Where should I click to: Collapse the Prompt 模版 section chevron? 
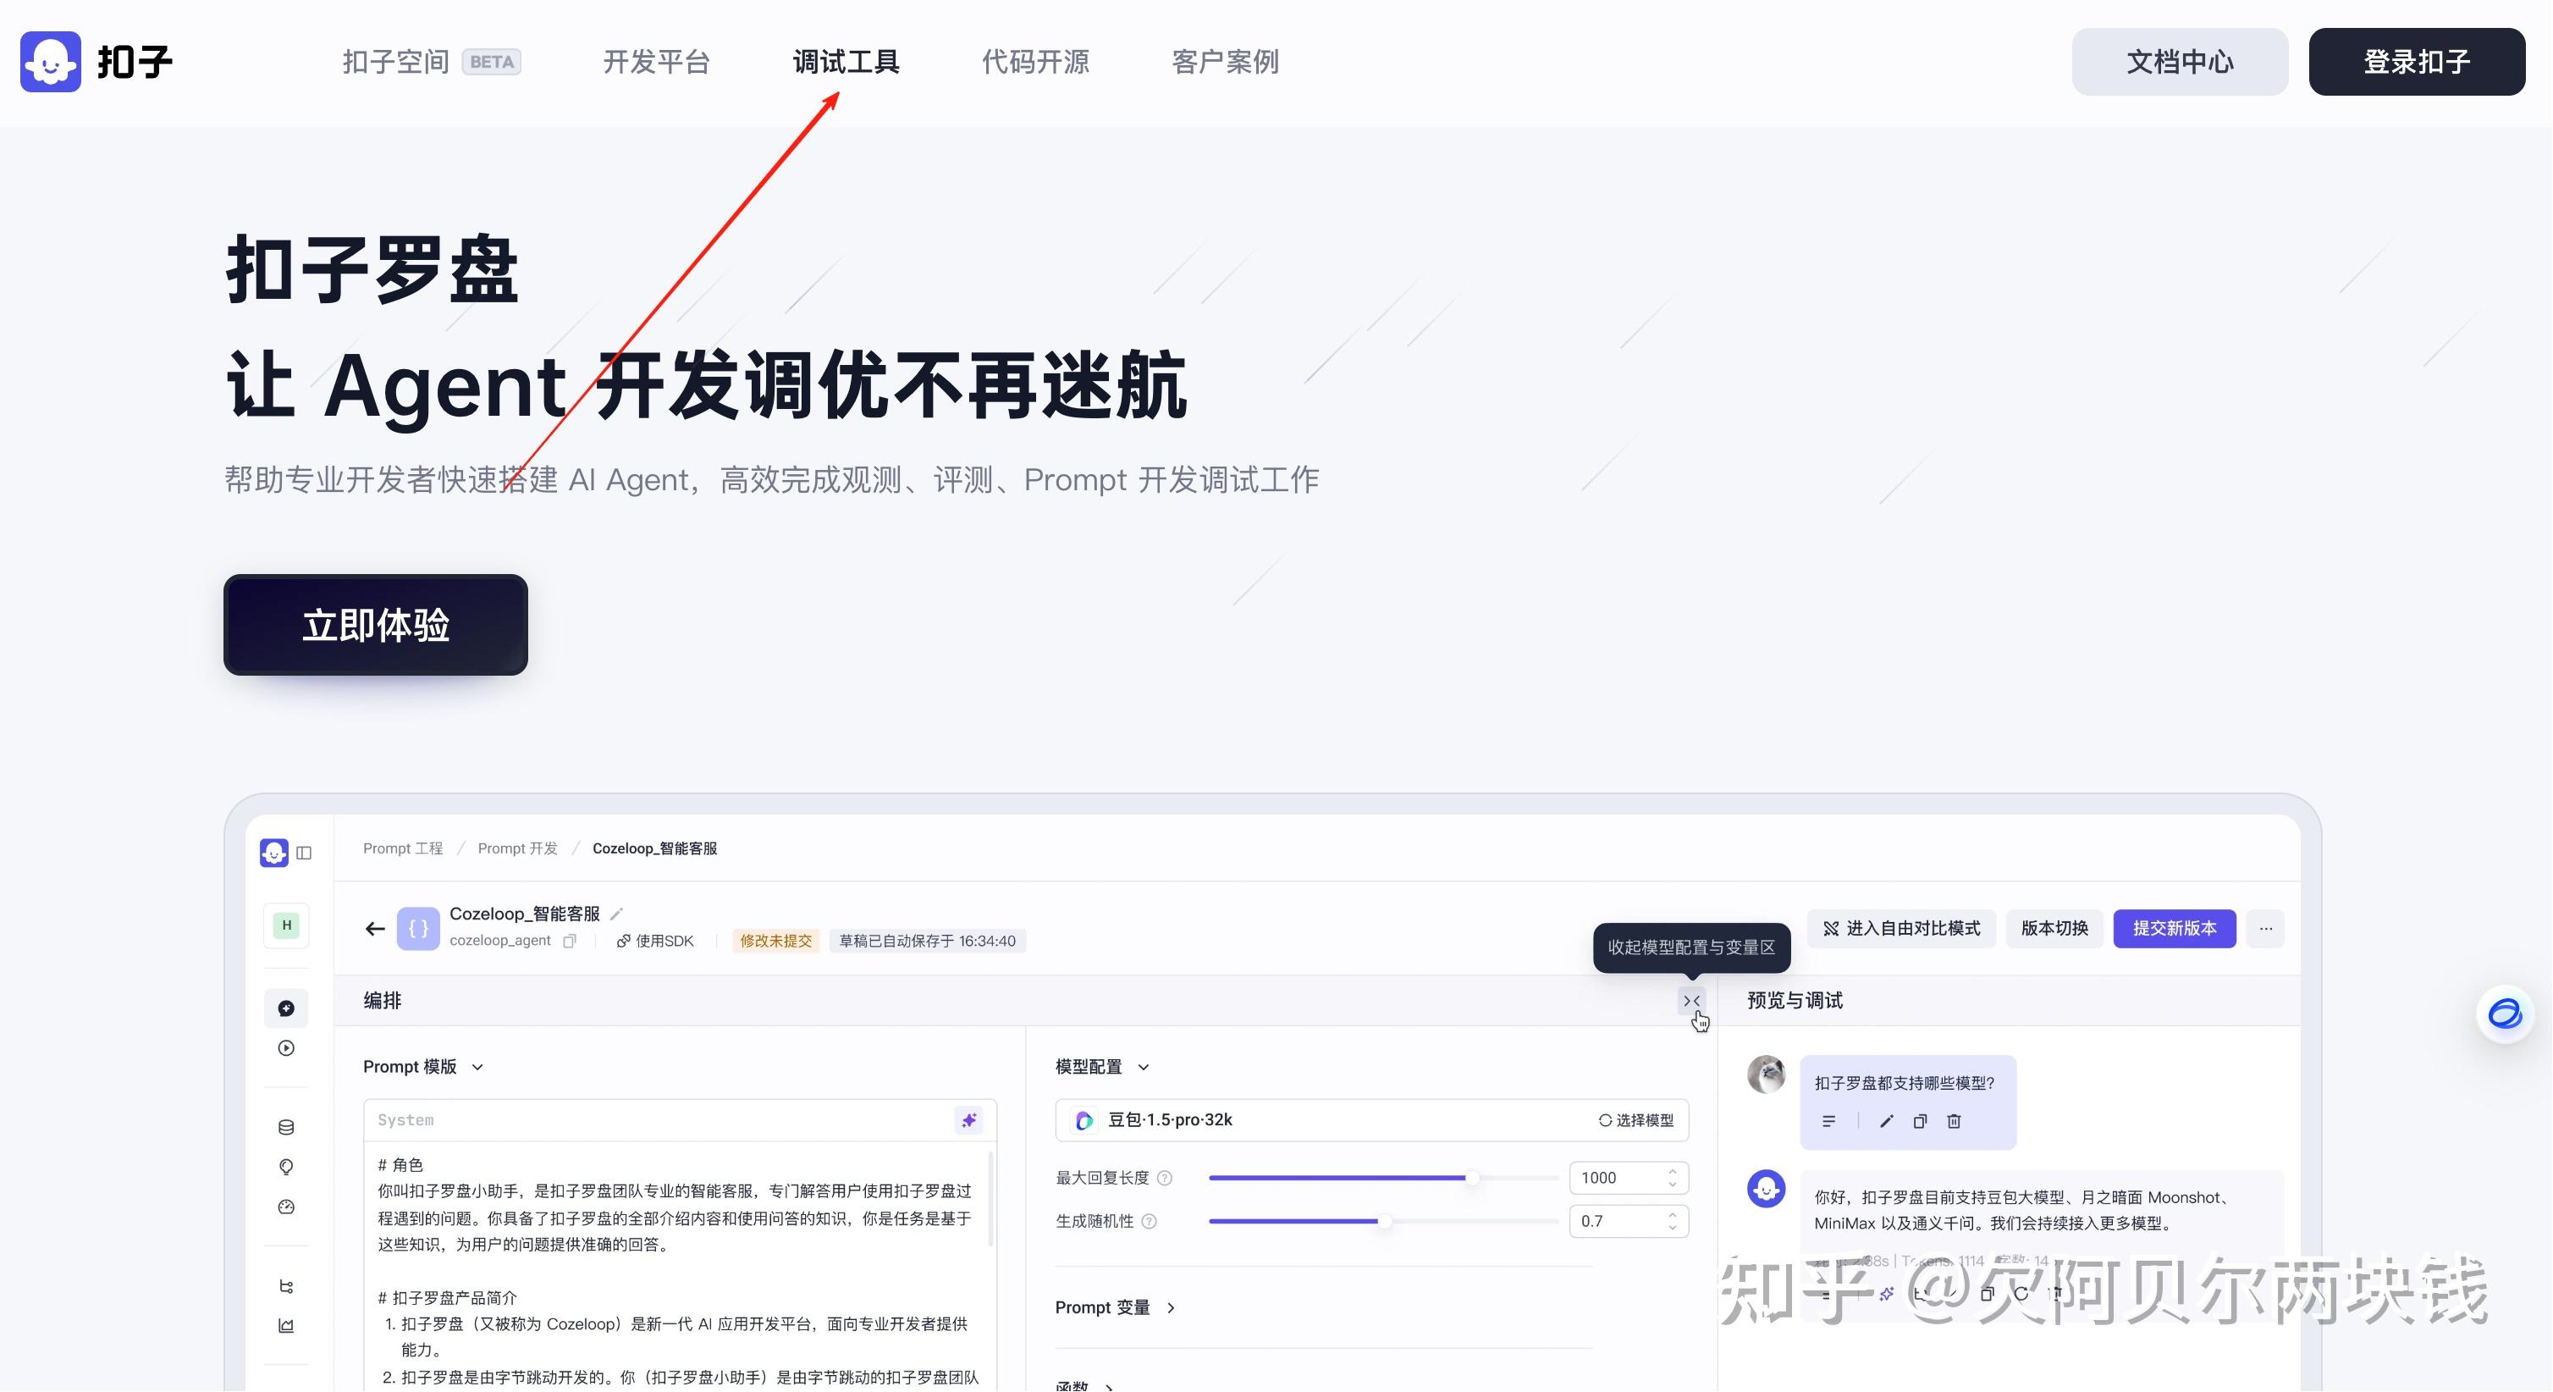click(477, 1067)
